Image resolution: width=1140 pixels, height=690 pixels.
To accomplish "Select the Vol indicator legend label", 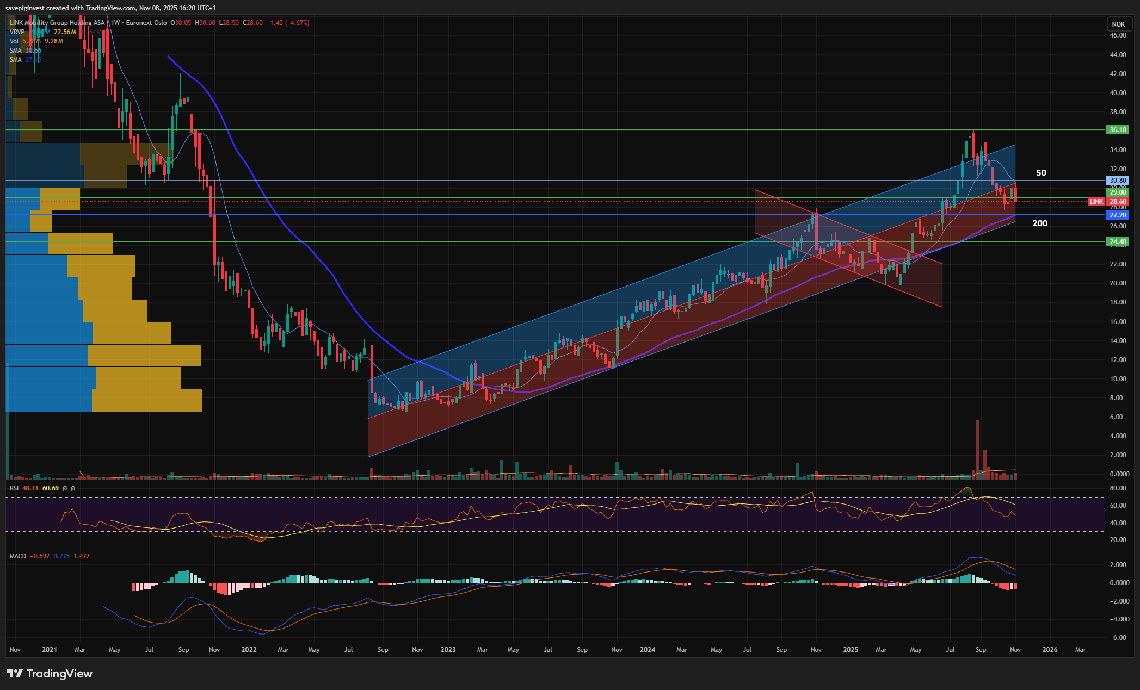I will tap(14, 41).
